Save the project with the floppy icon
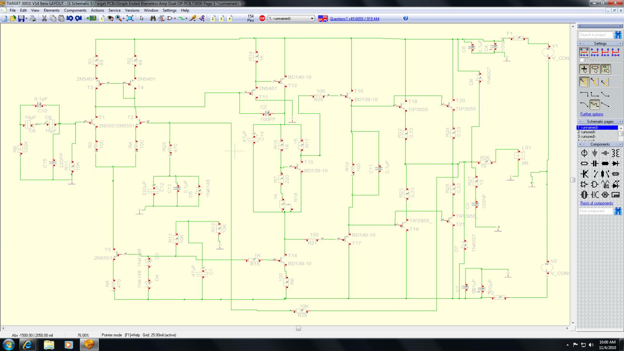 [x=21, y=19]
